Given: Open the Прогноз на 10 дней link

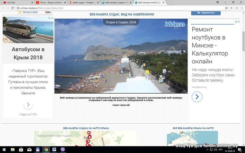Looking at the screenshot, I should [30, 12].
